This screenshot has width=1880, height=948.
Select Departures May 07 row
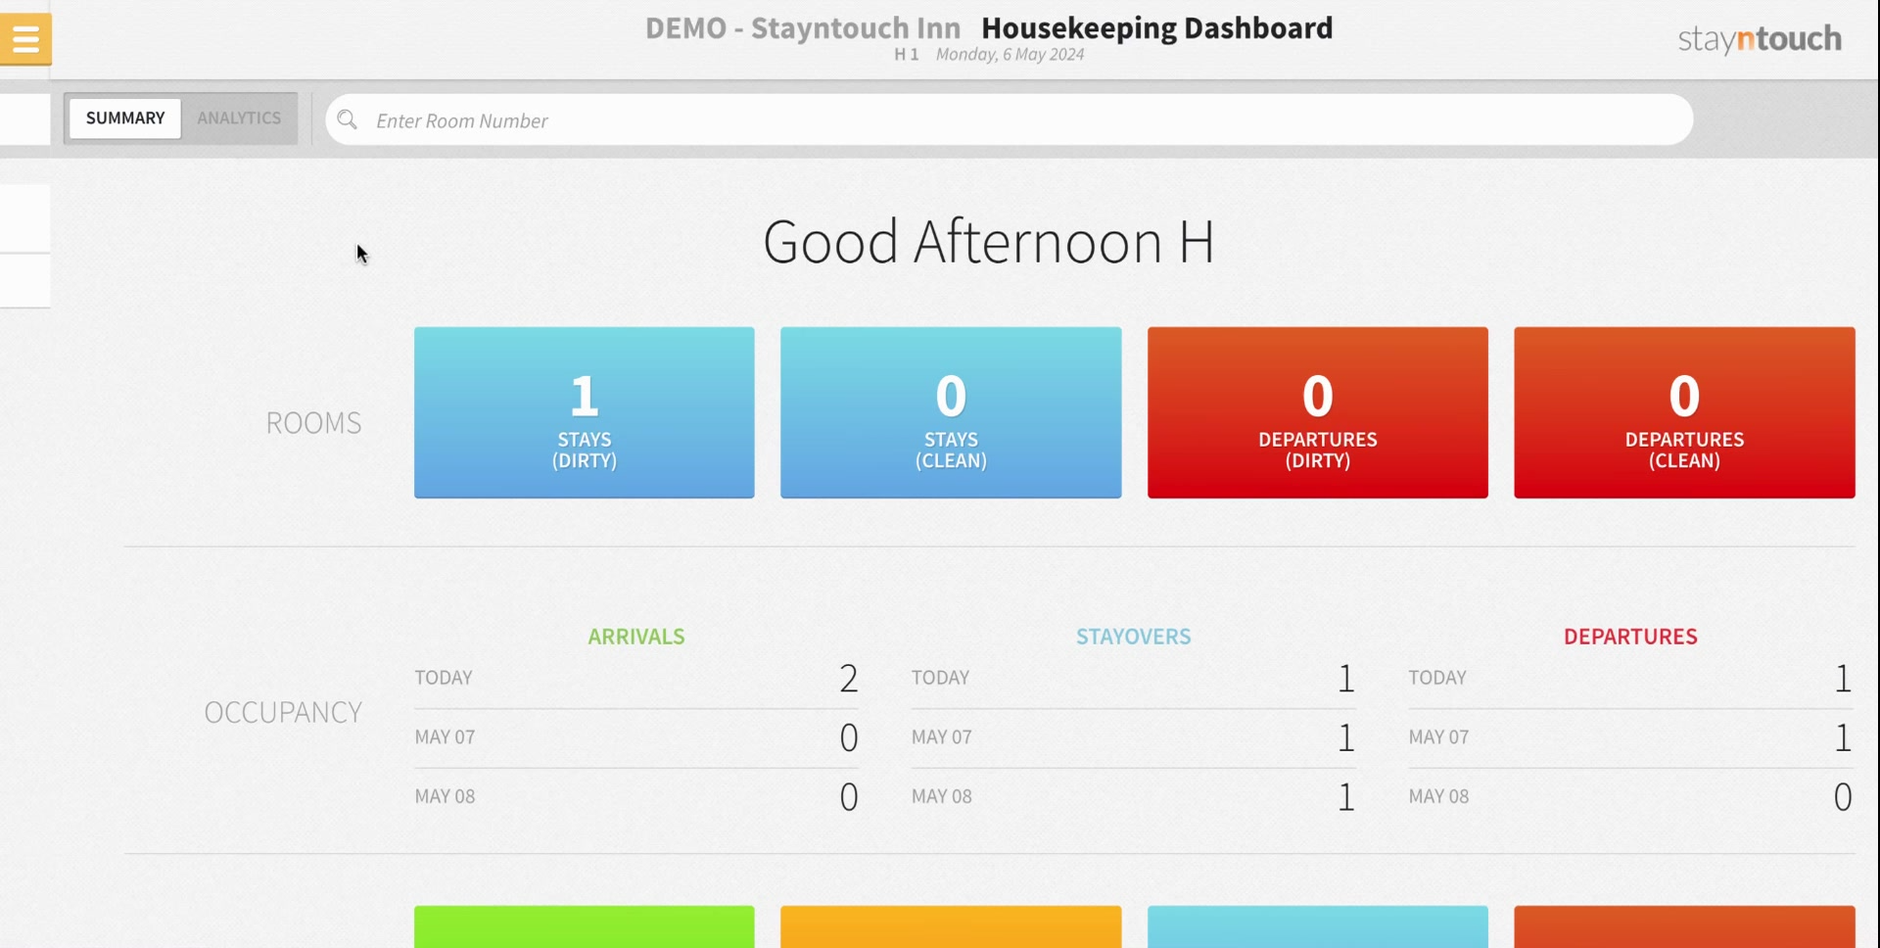[x=1630, y=737]
